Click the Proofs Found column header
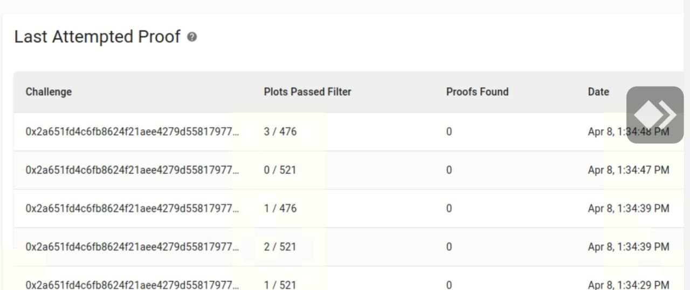This screenshot has height=290, width=690. 477,91
